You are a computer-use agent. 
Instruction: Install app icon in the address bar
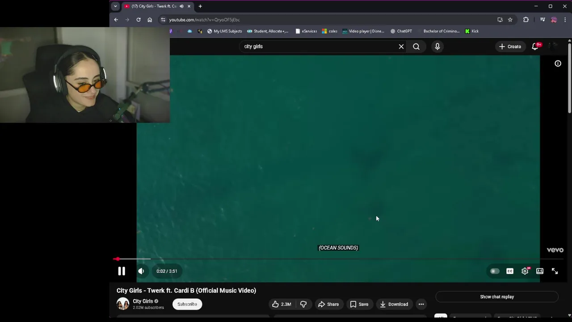tap(500, 20)
